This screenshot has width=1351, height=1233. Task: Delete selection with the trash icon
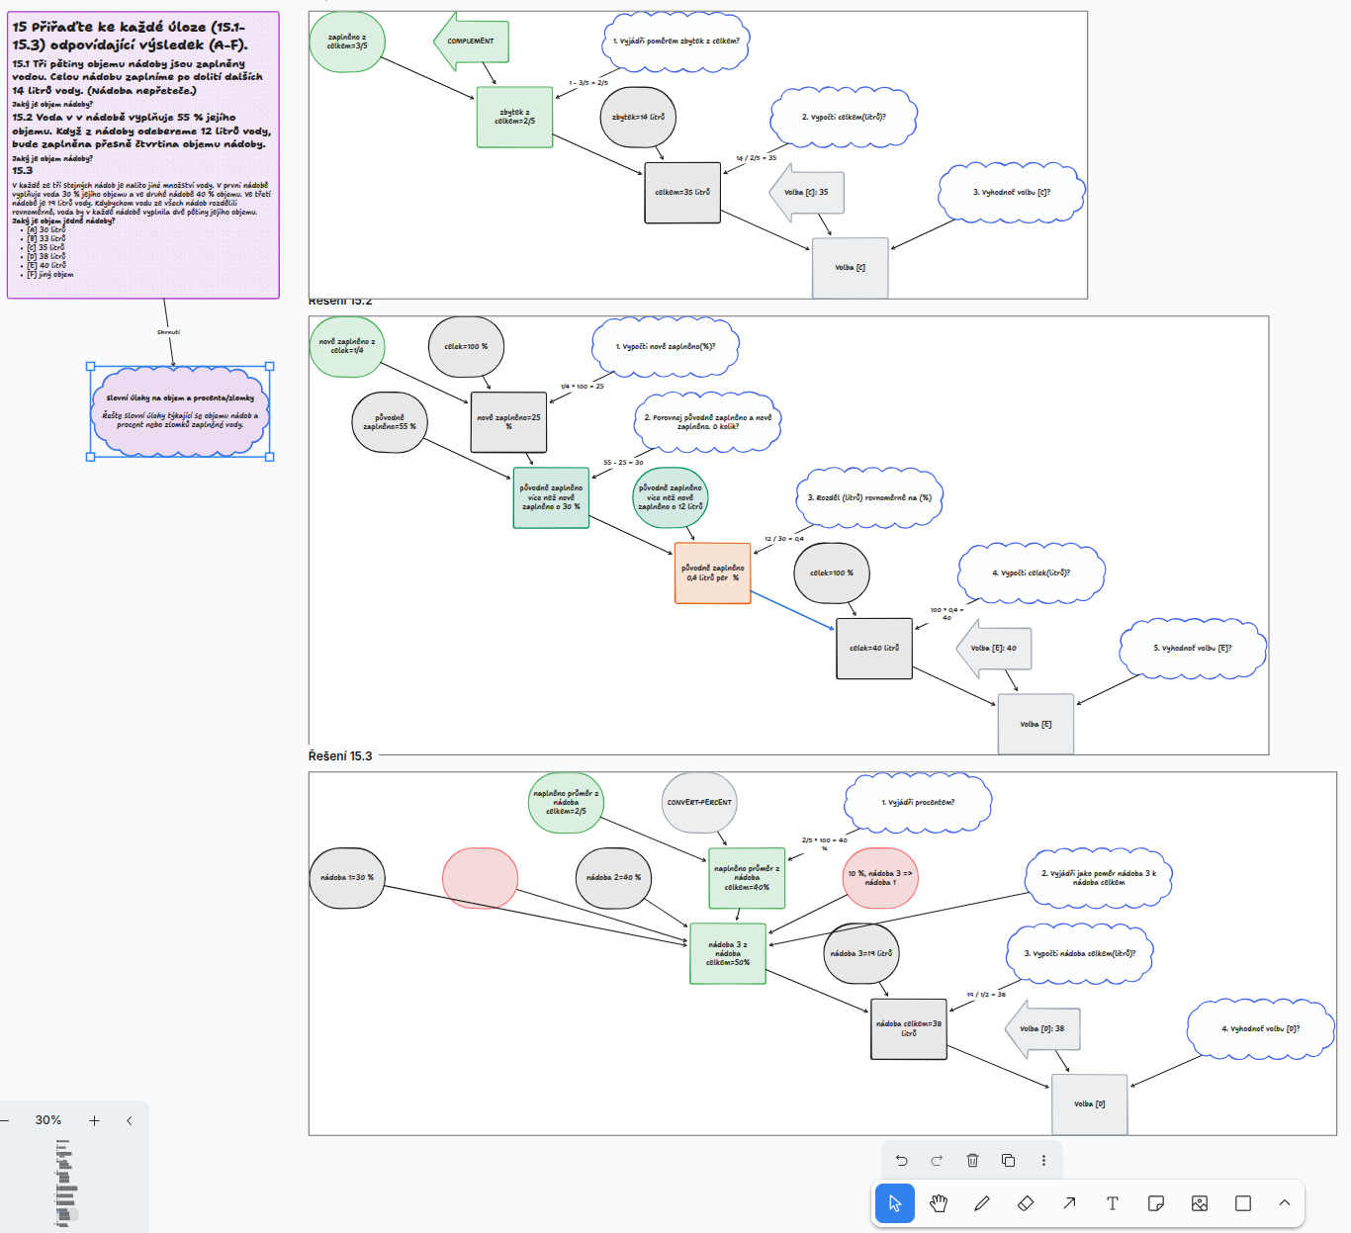pyautogui.click(x=972, y=1160)
